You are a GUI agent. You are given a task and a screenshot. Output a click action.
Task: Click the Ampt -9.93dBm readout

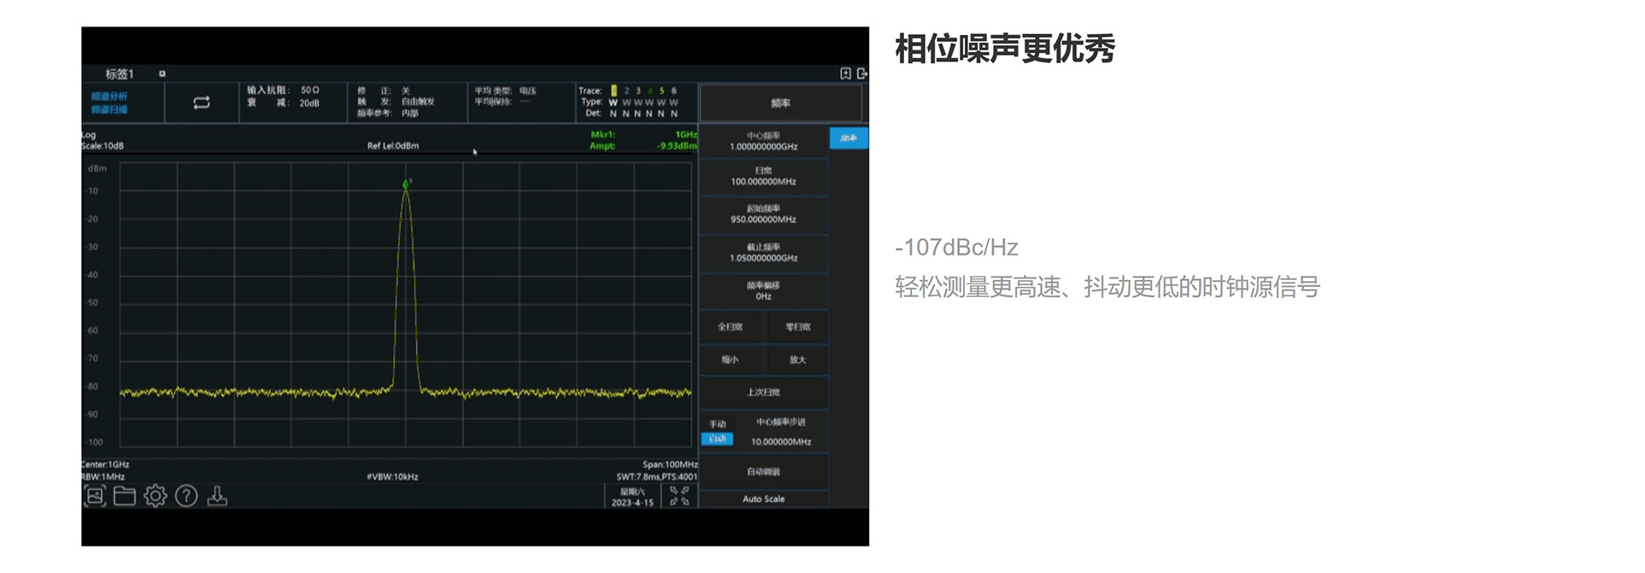[x=643, y=146]
